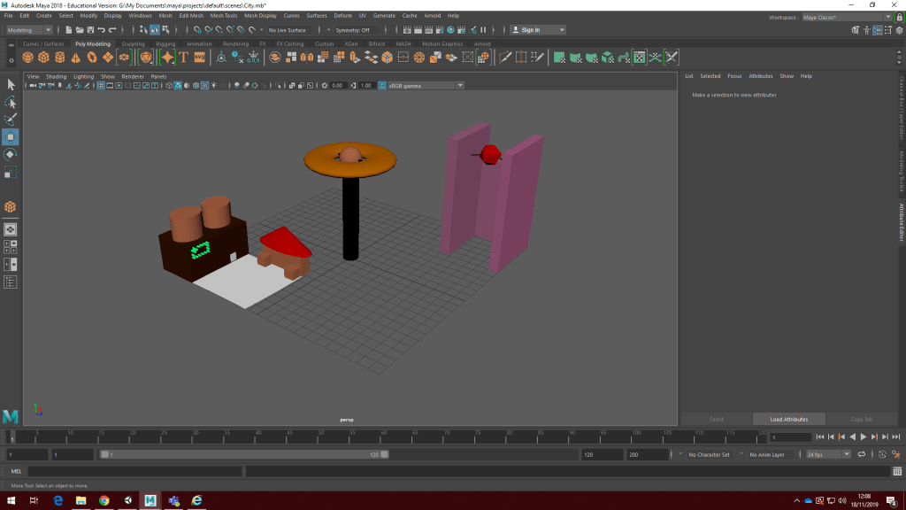Select the polygon Type text tool
The image size is (906, 510).
click(x=184, y=58)
